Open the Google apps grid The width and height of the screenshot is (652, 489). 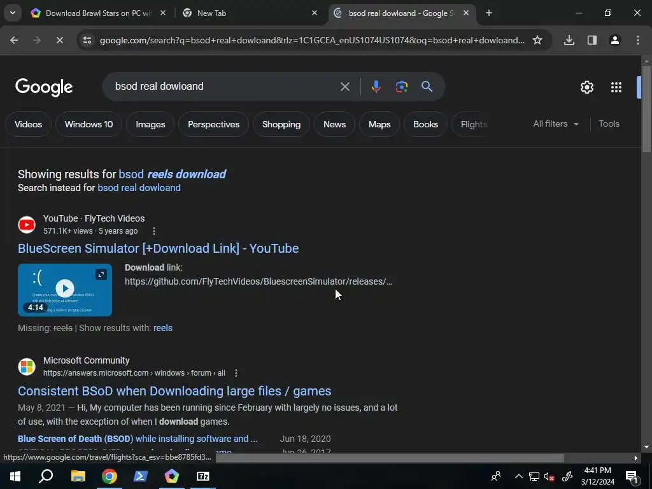tap(616, 87)
